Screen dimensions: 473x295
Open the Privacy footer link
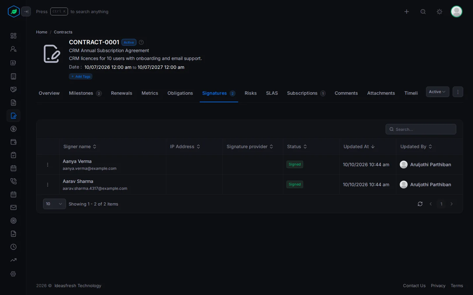438,285
